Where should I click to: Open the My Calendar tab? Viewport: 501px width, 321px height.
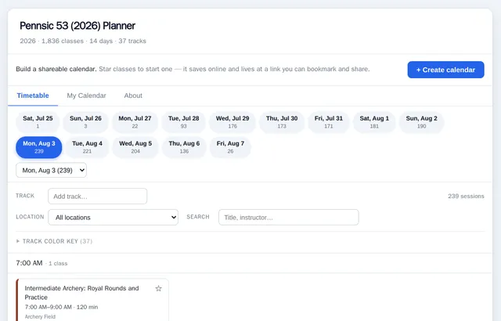coord(86,96)
